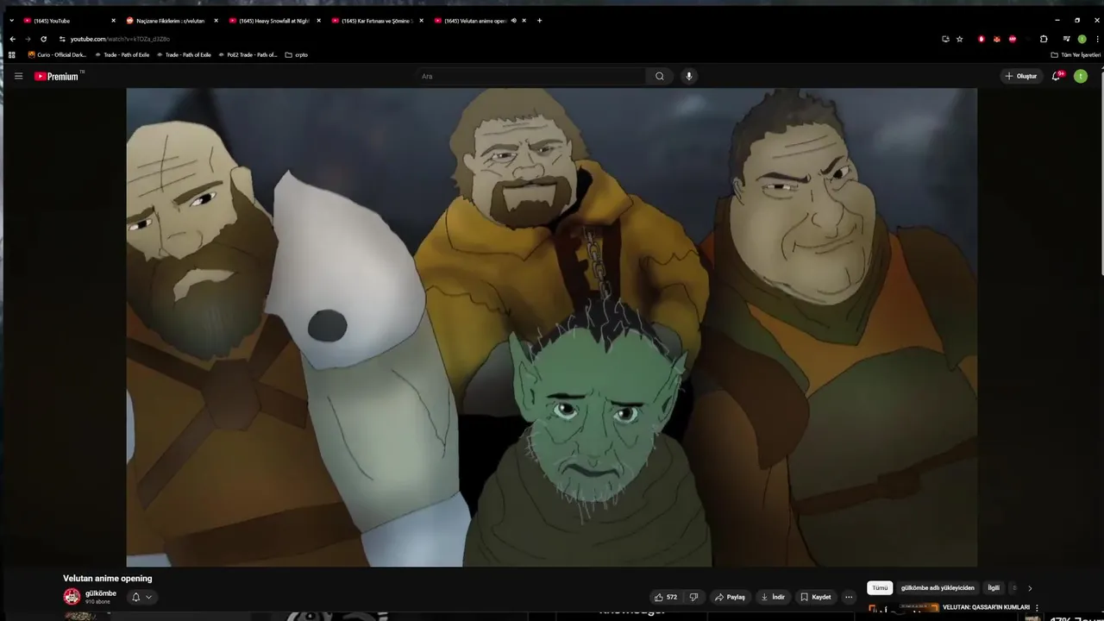
Task: Select gülkömbe adlı yükleyiciden chip
Action: click(938, 588)
